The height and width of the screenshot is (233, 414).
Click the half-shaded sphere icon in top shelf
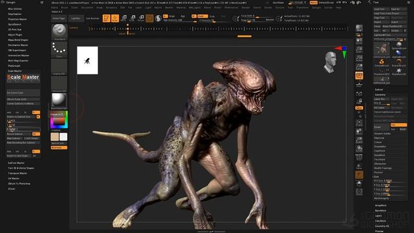[x=158, y=18]
